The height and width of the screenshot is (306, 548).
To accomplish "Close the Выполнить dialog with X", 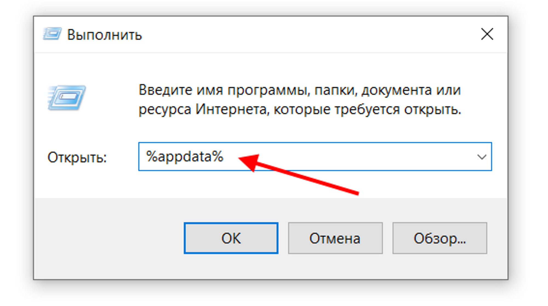I will 487,34.
